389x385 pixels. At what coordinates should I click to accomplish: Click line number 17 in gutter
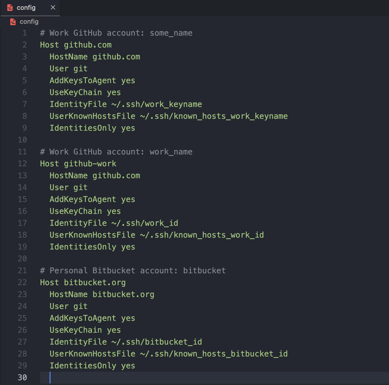(x=22, y=223)
